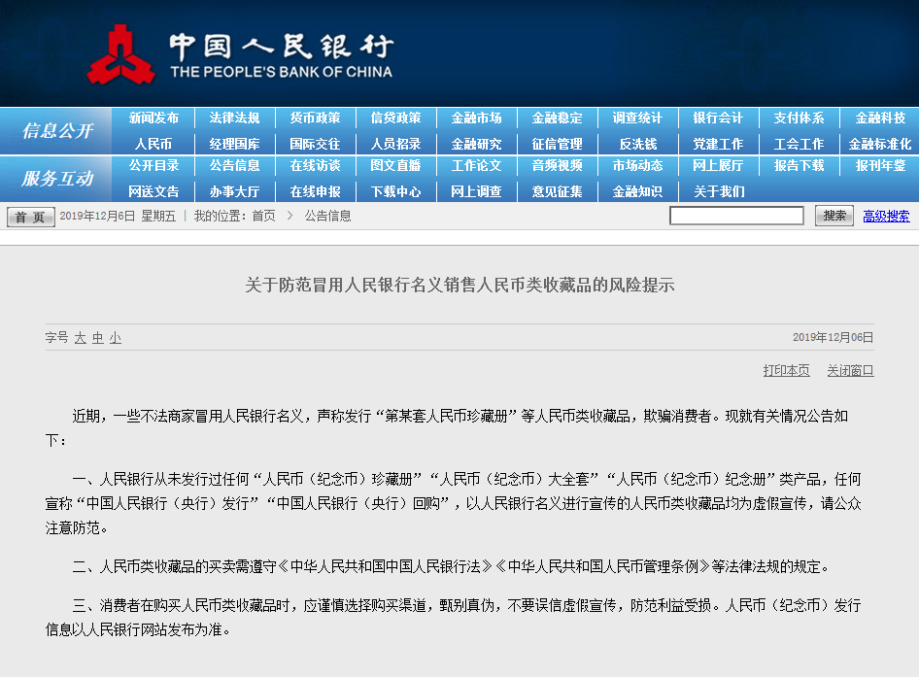Go to 下载中心 download center

(x=395, y=191)
